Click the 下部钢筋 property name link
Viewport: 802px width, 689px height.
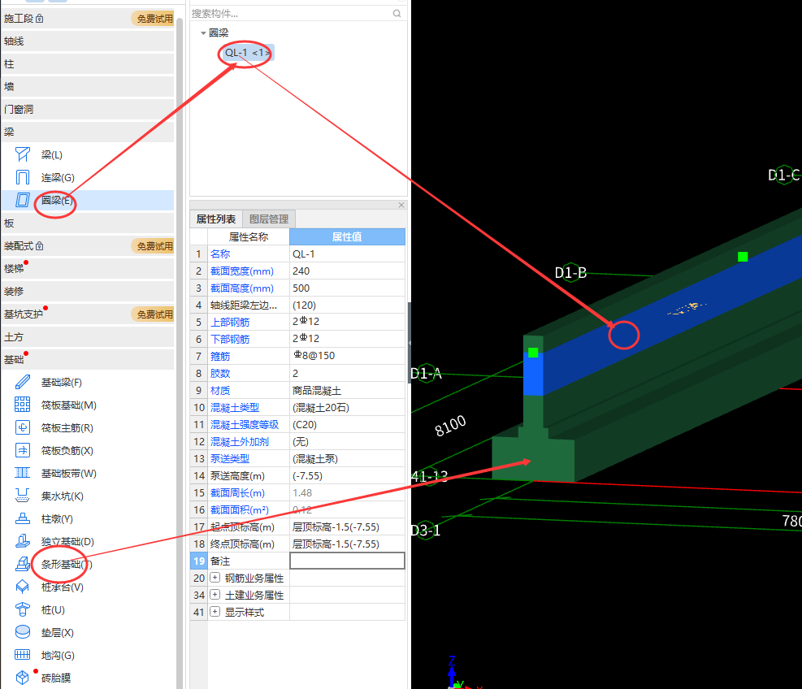tap(230, 339)
